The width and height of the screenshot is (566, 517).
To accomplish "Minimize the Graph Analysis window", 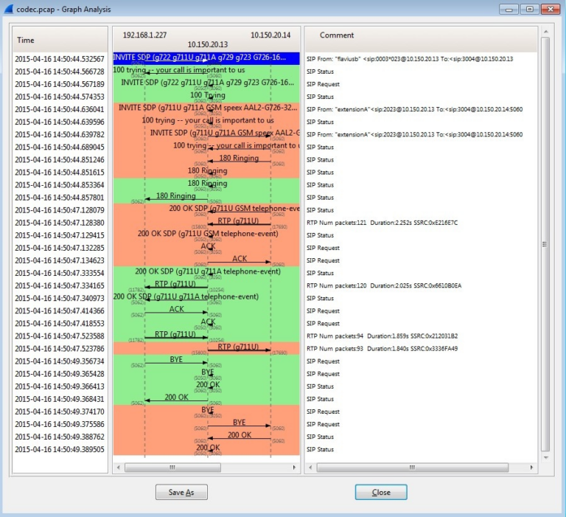I will click(509, 9).
